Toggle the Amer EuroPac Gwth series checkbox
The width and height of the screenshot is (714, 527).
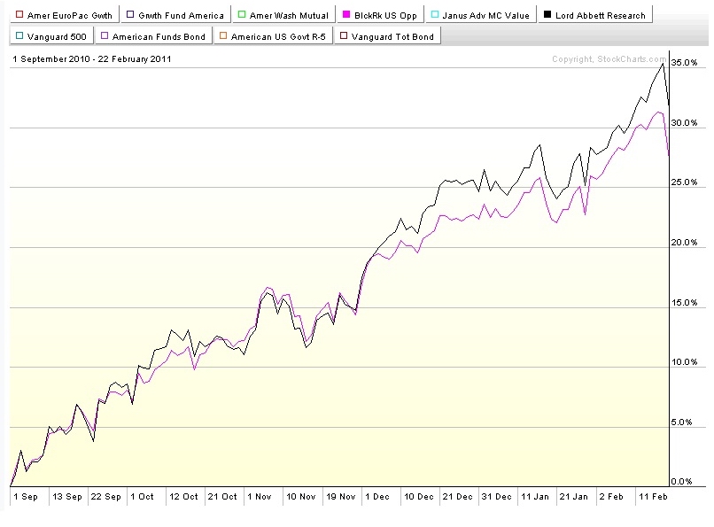19,14
